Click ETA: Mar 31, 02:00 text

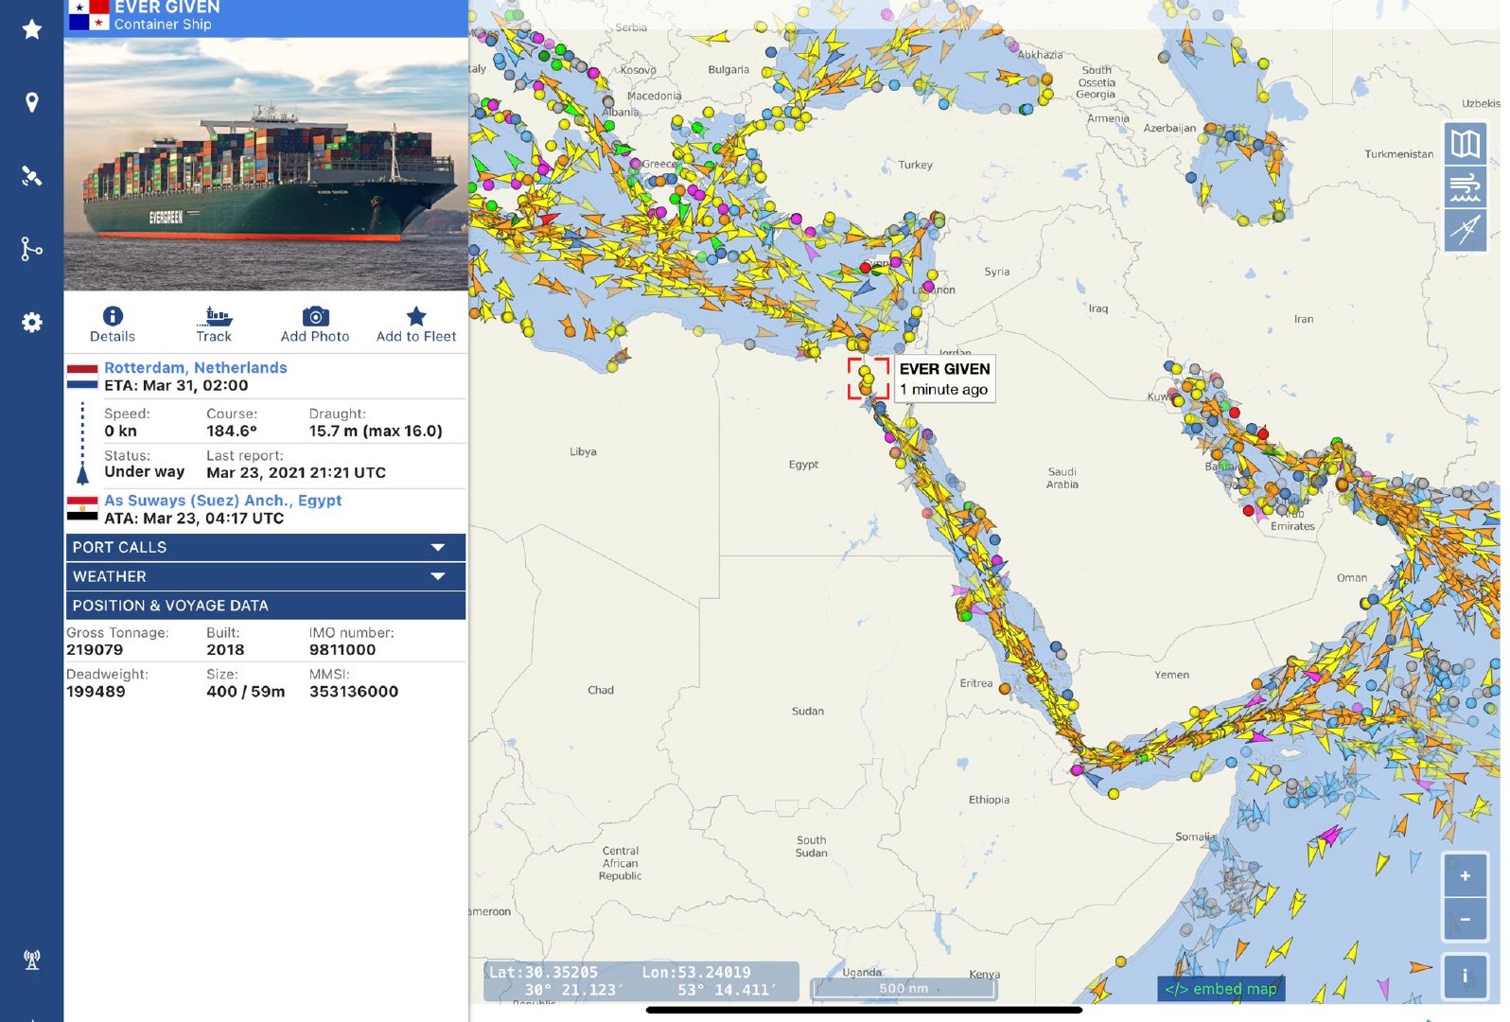click(176, 385)
